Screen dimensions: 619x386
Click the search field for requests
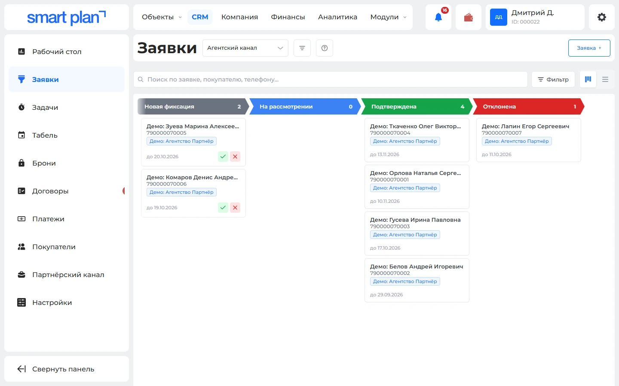coord(331,79)
